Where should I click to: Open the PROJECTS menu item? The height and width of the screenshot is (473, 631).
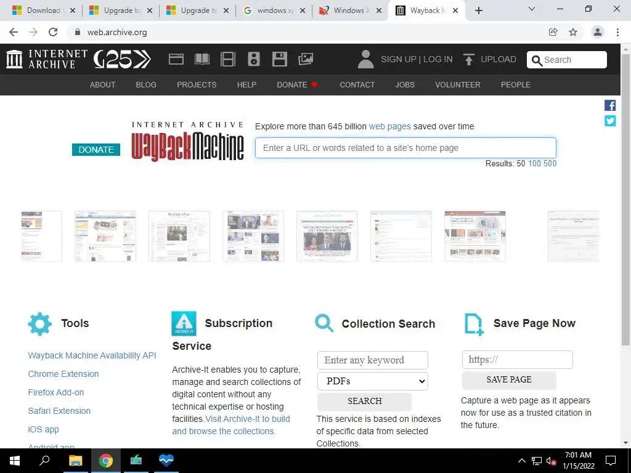point(197,85)
